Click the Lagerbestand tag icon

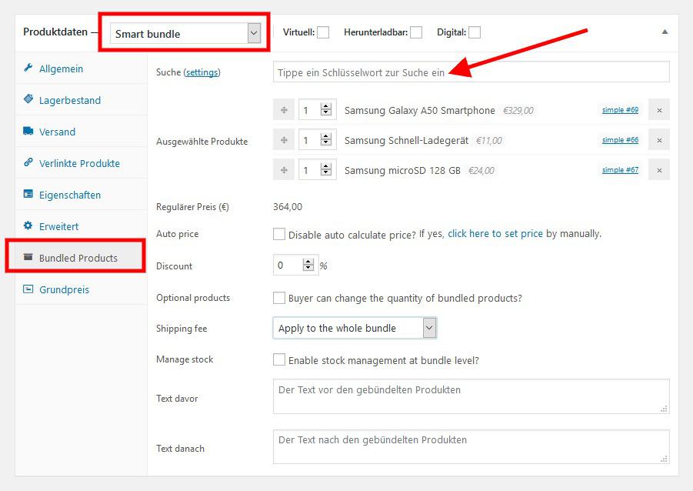(x=28, y=100)
